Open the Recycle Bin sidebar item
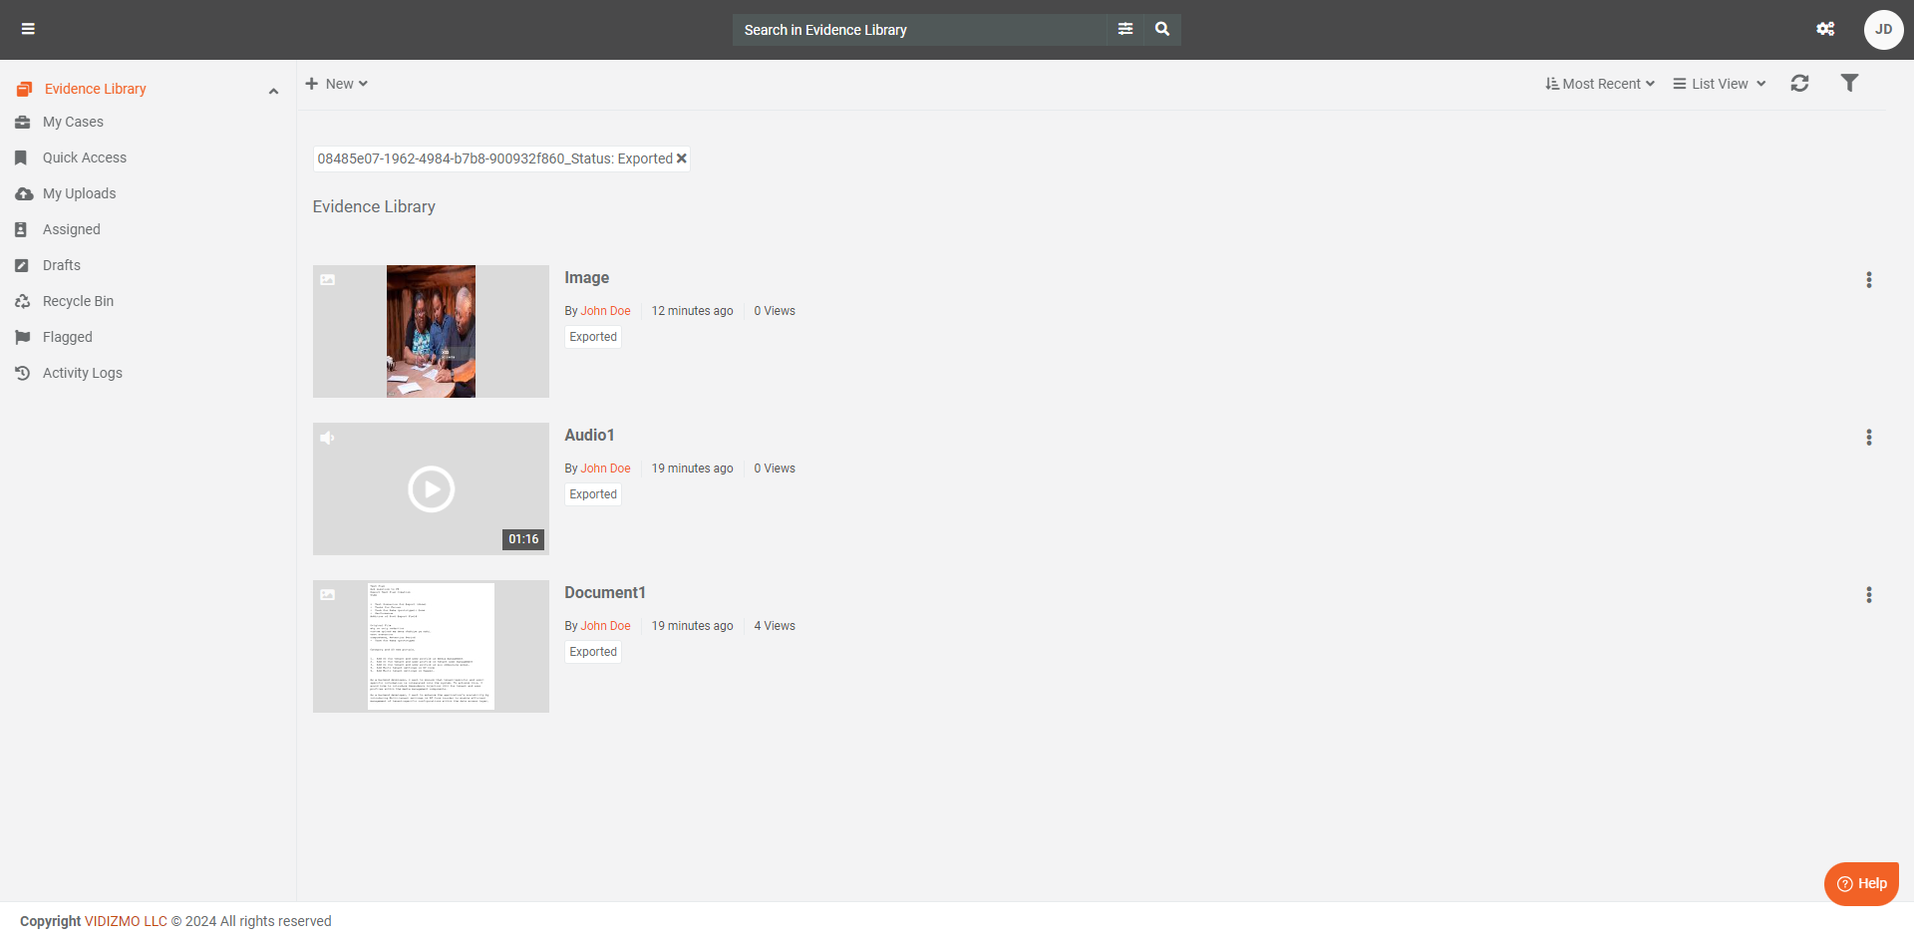The image size is (1914, 942). pyautogui.click(x=78, y=301)
